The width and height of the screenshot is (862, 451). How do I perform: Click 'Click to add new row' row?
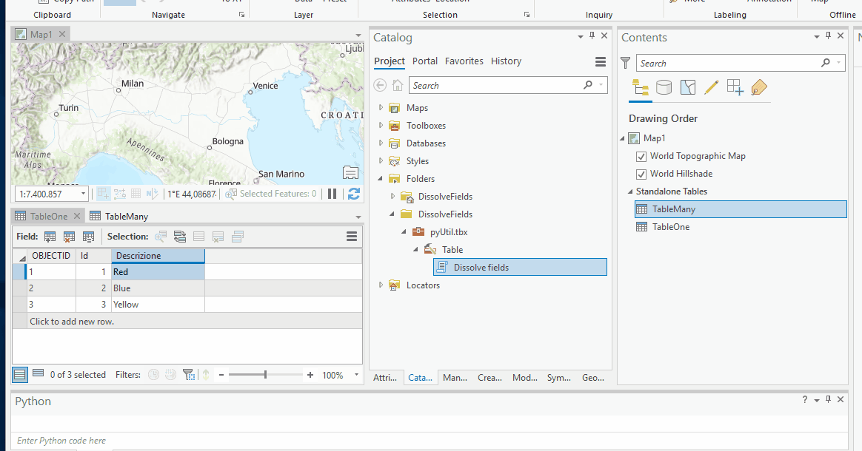point(187,321)
